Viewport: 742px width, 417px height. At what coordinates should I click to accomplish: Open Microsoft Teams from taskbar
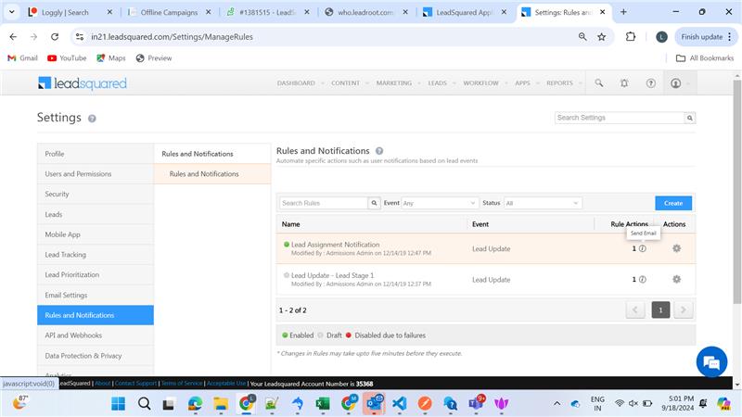tap(476, 404)
